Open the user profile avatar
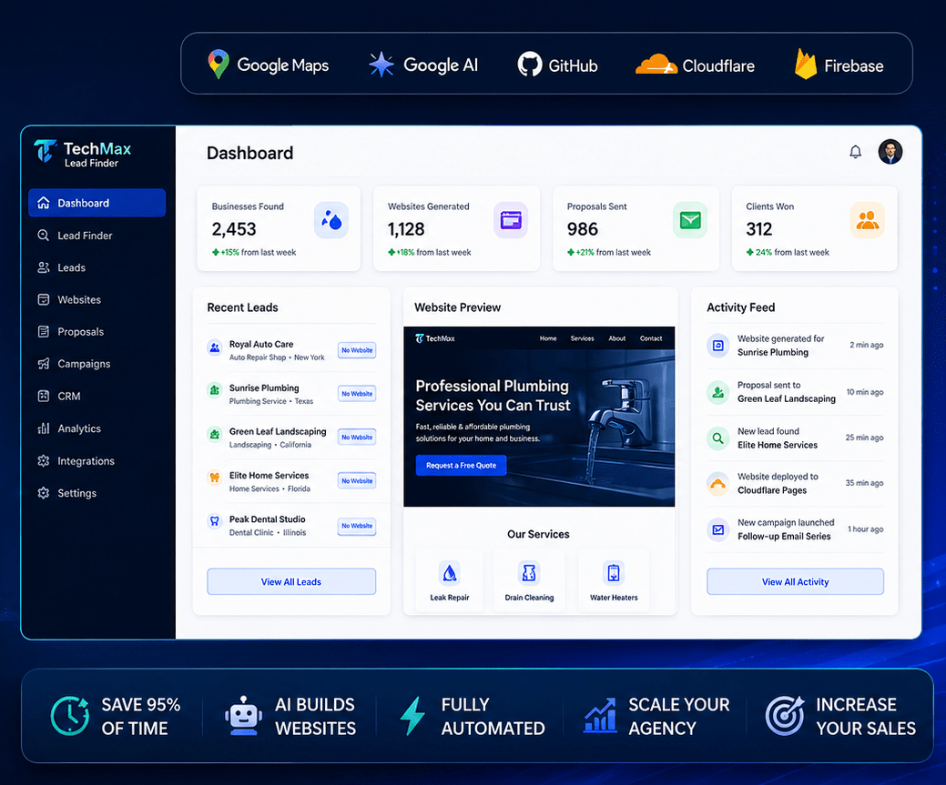This screenshot has height=785, width=946. tap(890, 151)
